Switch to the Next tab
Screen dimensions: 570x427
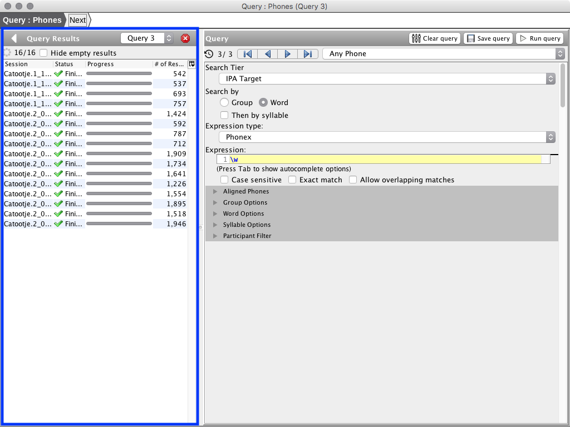click(77, 20)
